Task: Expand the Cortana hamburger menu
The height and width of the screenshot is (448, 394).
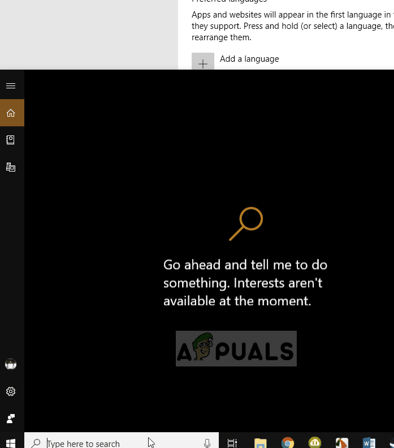Action: tap(11, 86)
